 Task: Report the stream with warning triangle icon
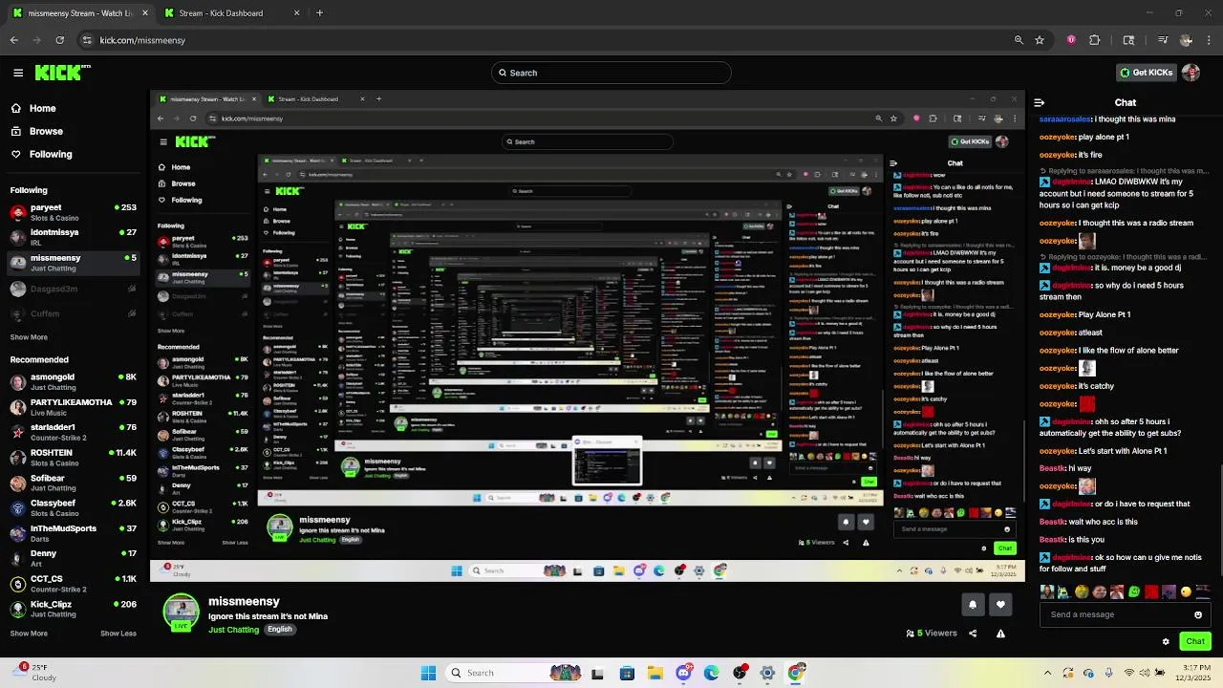1000,633
